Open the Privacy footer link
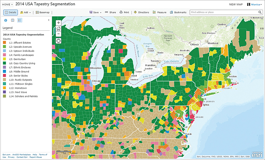Image resolution: width=265 pixels, height=160 pixels. [11, 157]
